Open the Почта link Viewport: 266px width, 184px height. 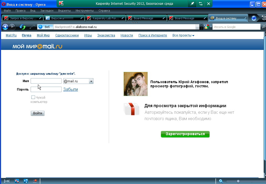coord(26,35)
